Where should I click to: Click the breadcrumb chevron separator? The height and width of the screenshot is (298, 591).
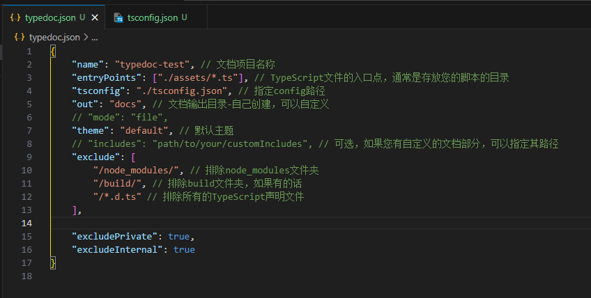(86, 37)
